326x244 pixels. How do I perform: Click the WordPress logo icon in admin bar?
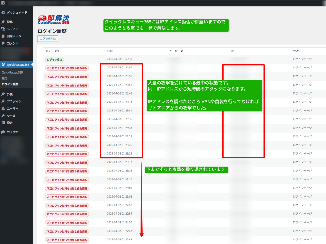(x=3, y=3)
